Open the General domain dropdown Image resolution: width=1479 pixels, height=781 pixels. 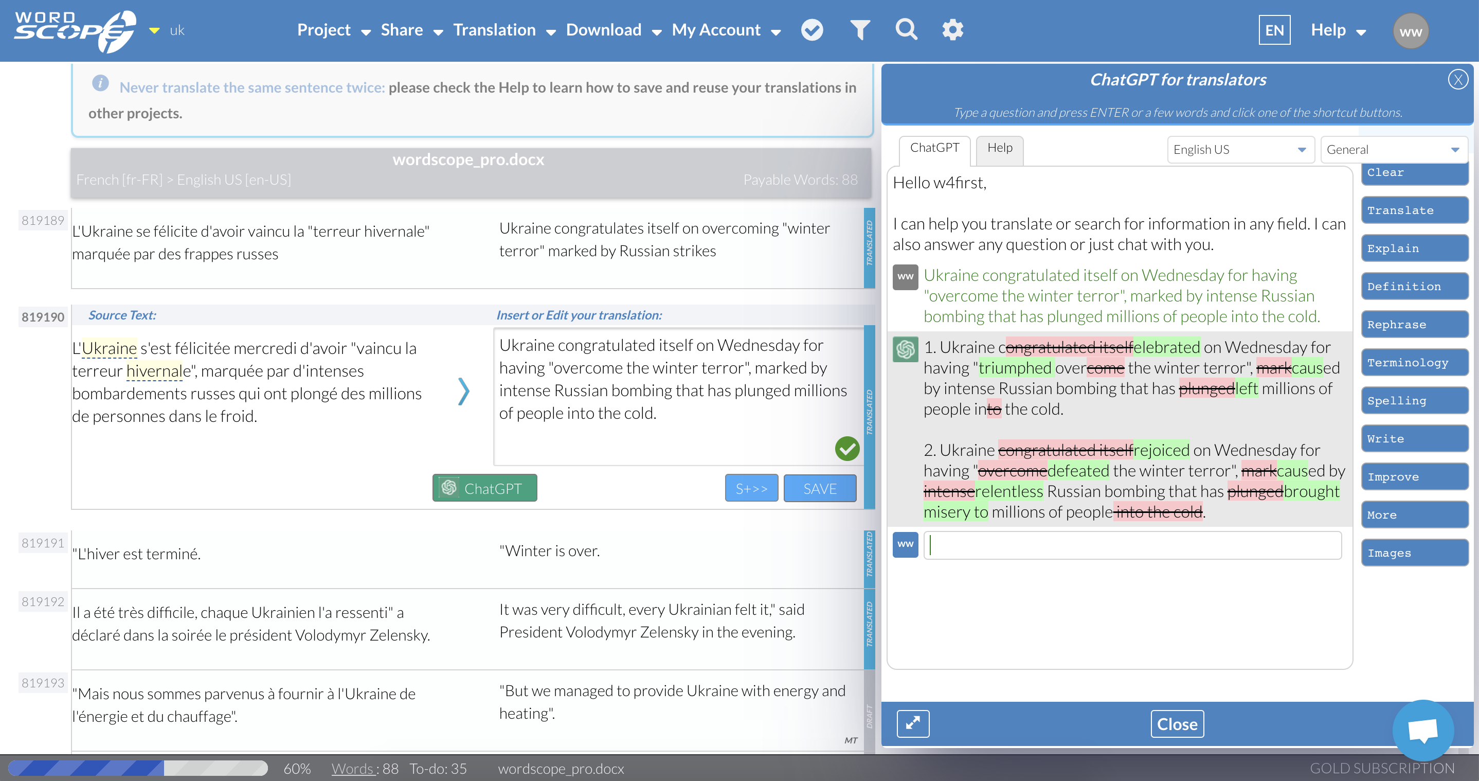tap(1394, 150)
